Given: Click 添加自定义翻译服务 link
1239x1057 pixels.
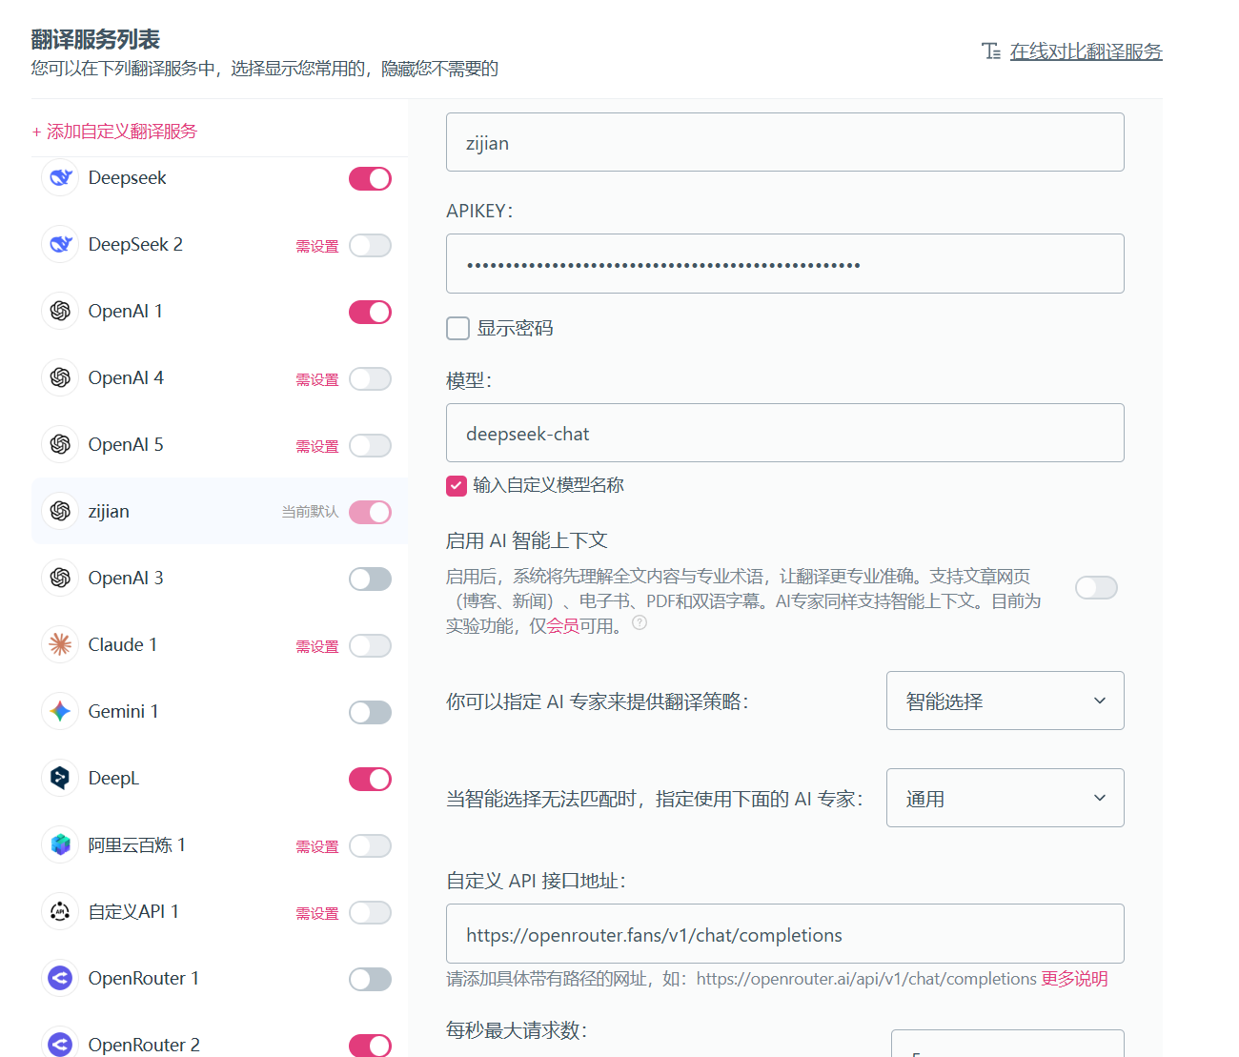Looking at the screenshot, I should tap(114, 132).
